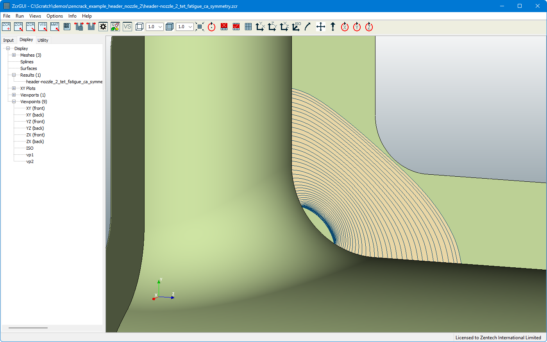Screen dimensions: 547x342
Task: Click the red grid icon with X
Action: (x=224, y=27)
